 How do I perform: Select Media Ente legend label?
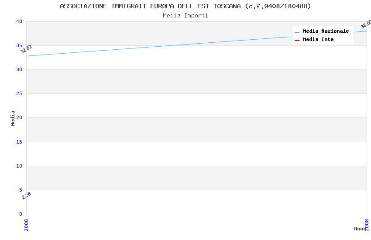pyautogui.click(x=318, y=39)
